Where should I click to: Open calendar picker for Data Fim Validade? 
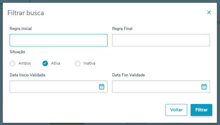coord(204,87)
